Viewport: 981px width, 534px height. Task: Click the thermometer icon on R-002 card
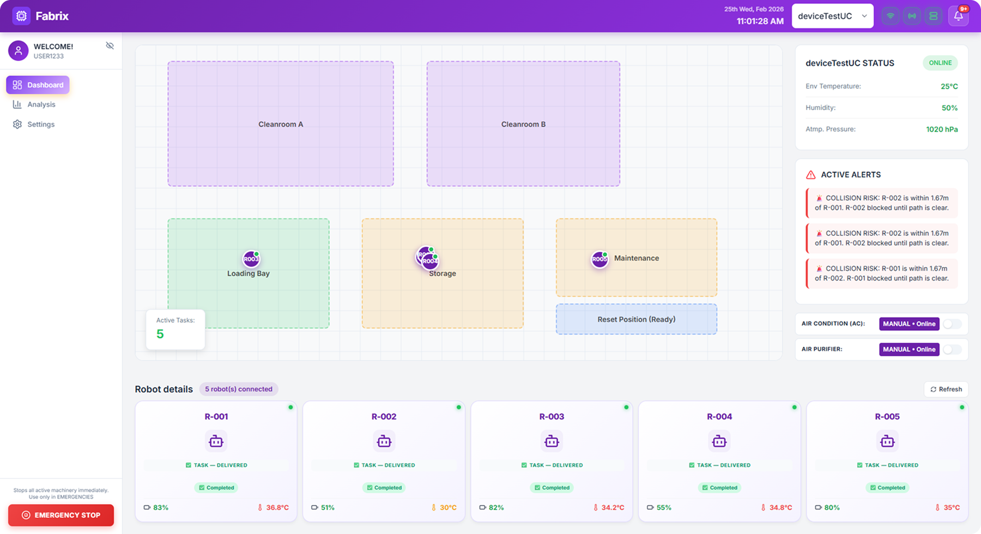434,507
